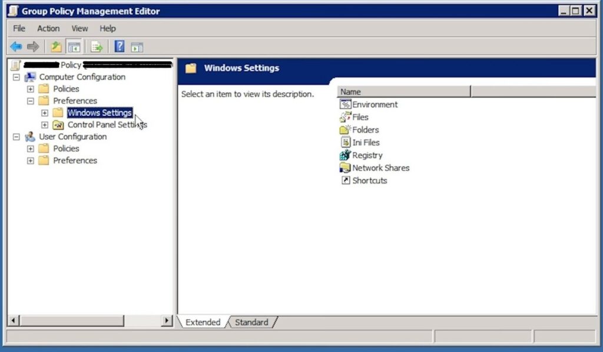
Task: Open the View menu
Action: [79, 28]
